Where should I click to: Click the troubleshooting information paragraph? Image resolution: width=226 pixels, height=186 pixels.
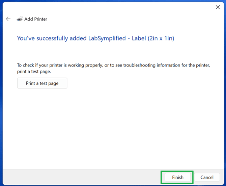(x=114, y=68)
